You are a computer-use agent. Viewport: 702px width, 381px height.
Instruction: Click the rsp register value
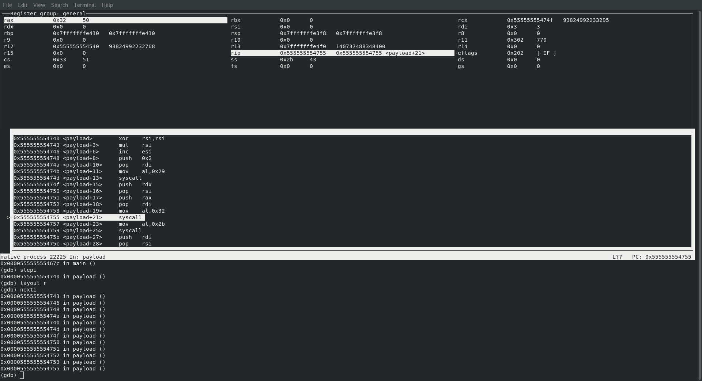[x=303, y=33]
